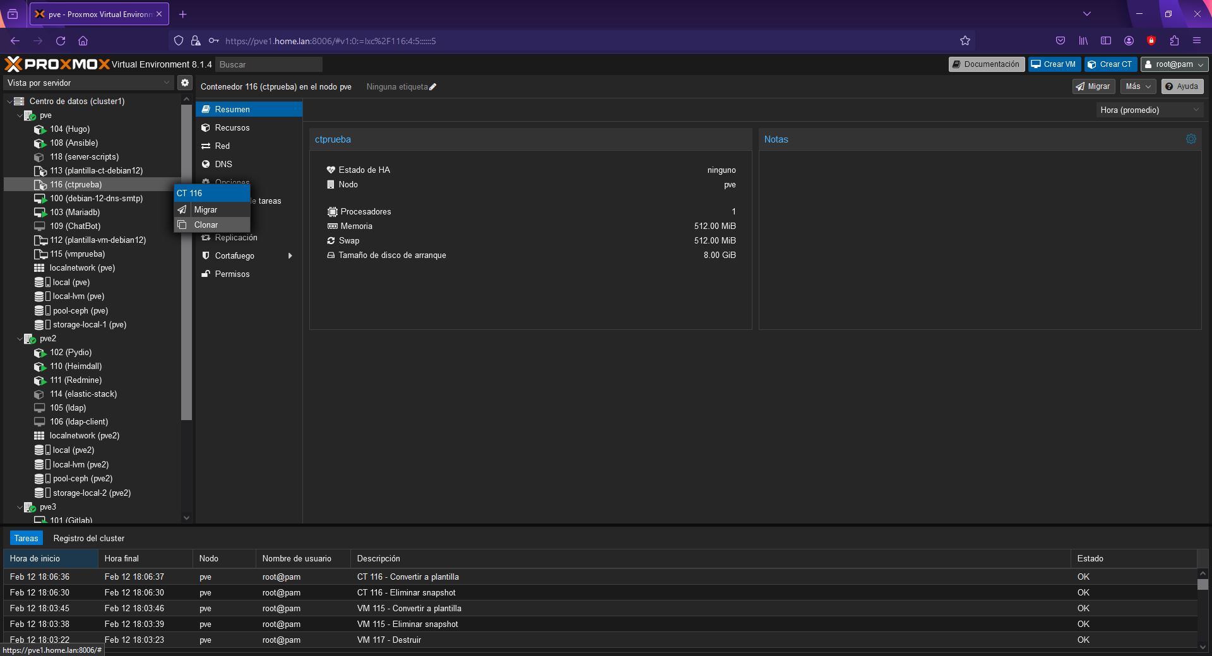Expand the Cortafuego submenu arrow
The height and width of the screenshot is (656, 1212).
pyautogui.click(x=290, y=255)
